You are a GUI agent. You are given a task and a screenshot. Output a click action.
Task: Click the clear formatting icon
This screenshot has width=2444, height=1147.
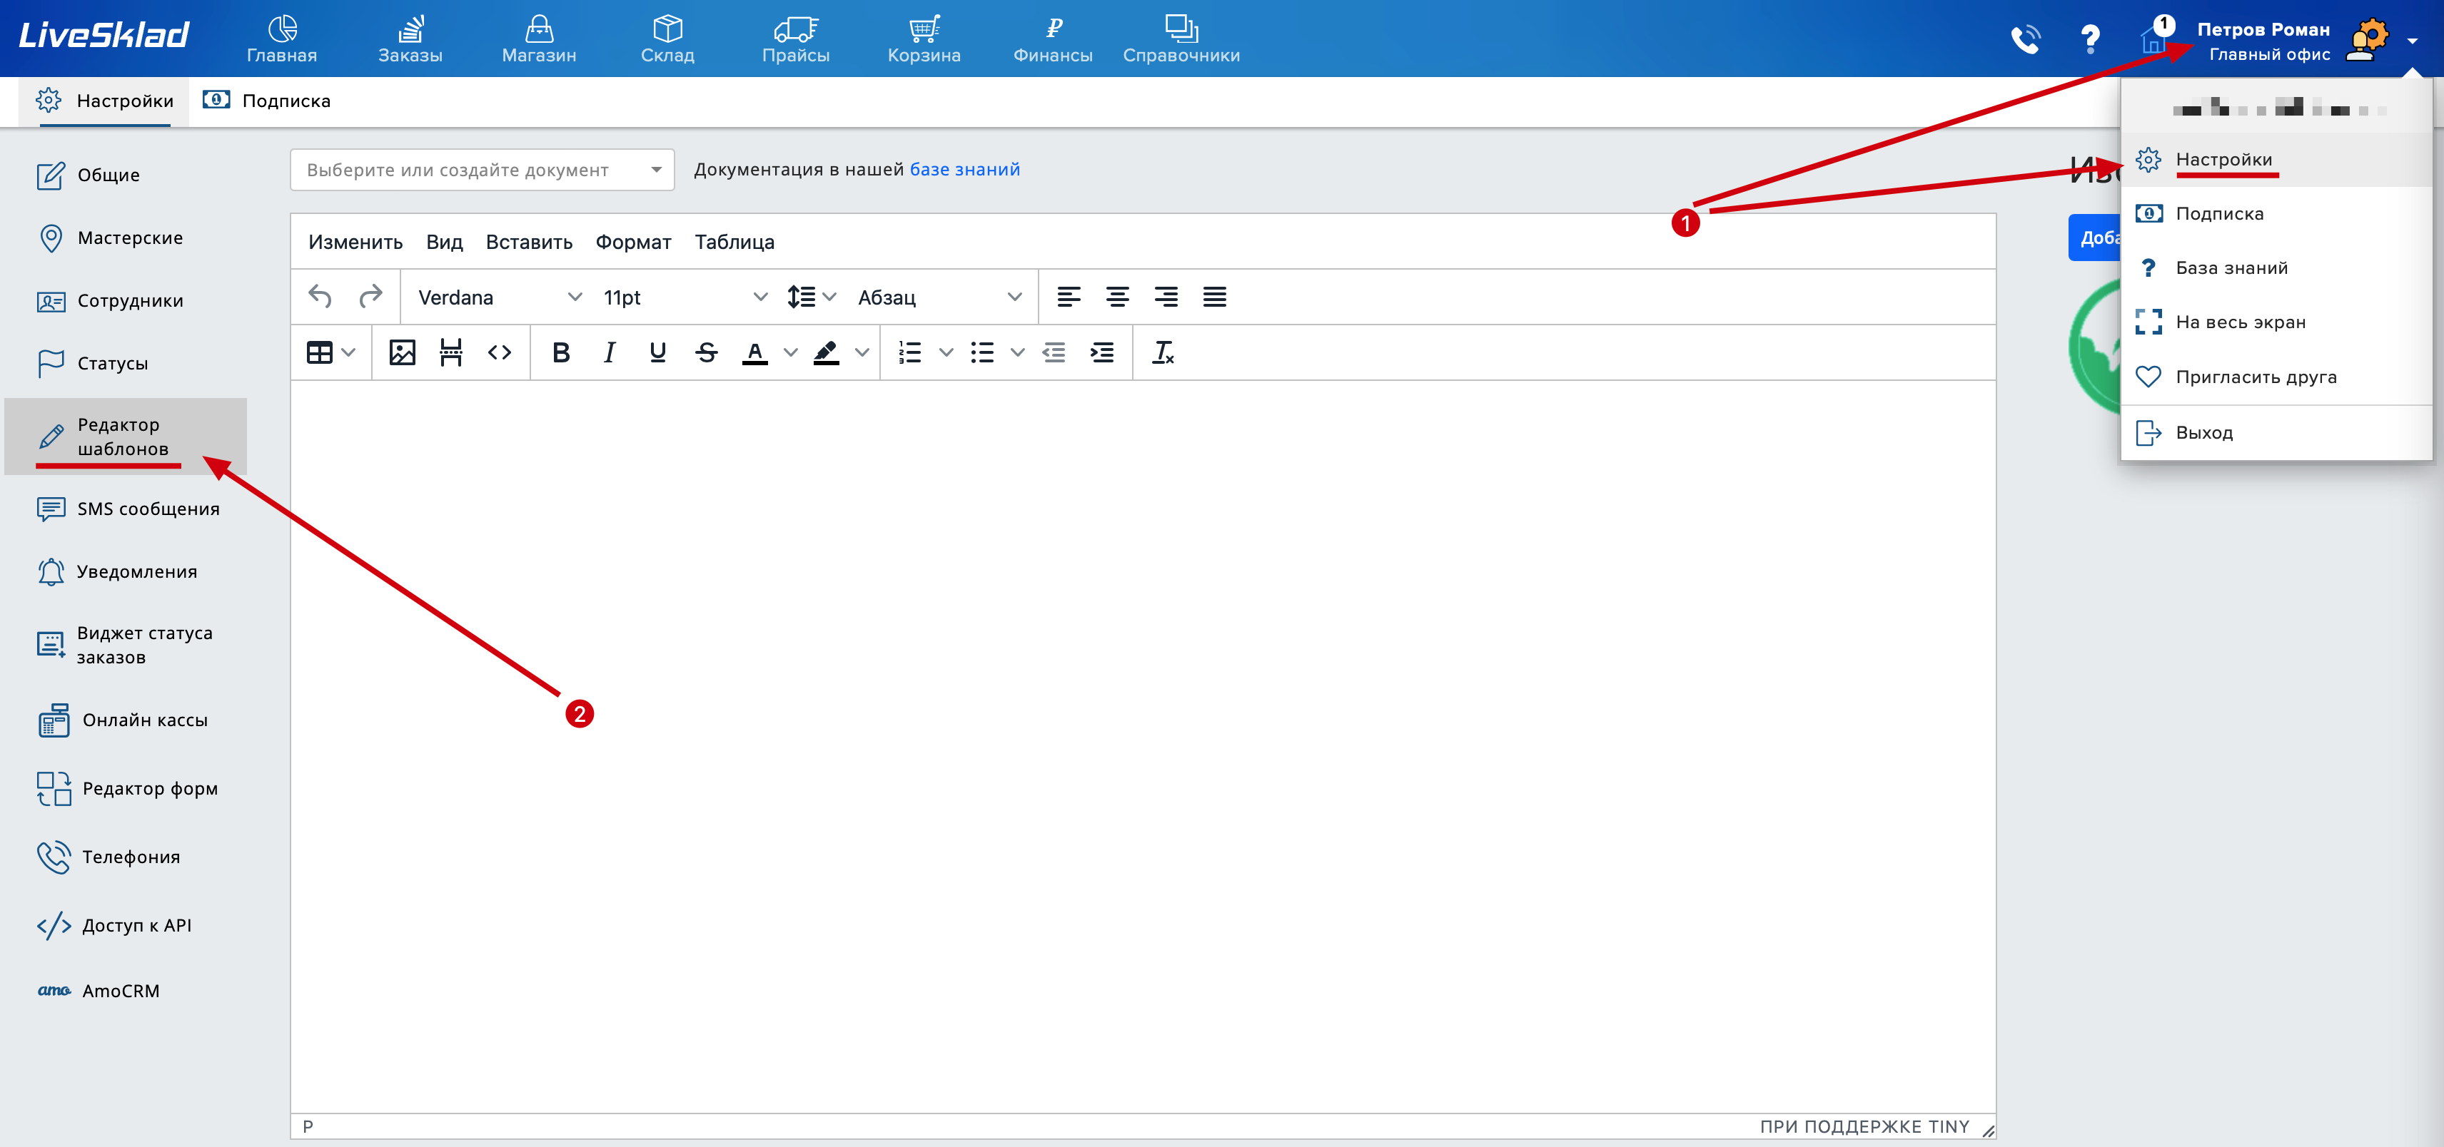point(1162,352)
